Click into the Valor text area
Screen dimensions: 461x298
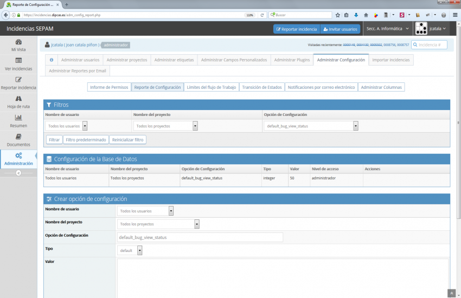pos(283,278)
